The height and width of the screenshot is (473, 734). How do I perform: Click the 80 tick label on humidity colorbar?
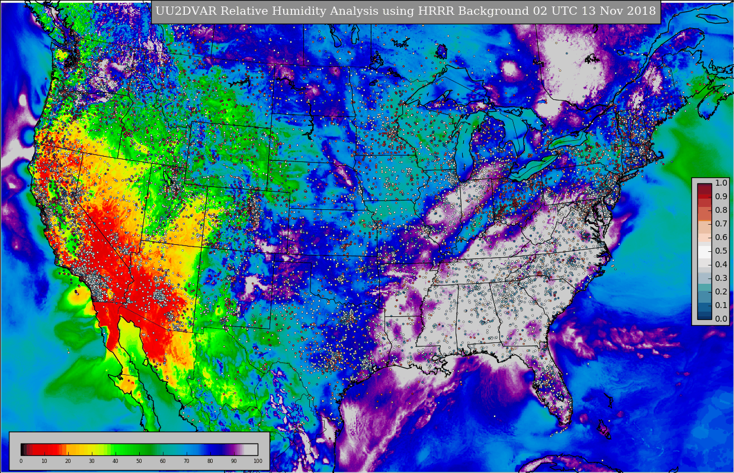click(x=210, y=461)
